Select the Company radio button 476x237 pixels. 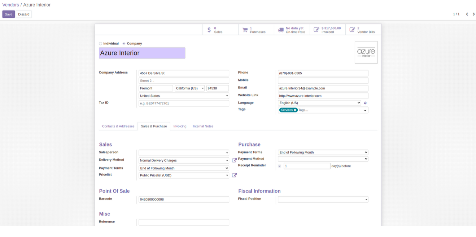click(x=124, y=44)
